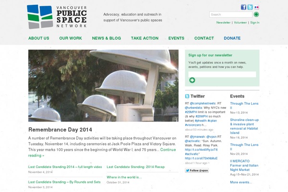The image size is (288, 192).
Task: Click the Follow @vpsn button
Action: pyautogui.click(x=197, y=170)
